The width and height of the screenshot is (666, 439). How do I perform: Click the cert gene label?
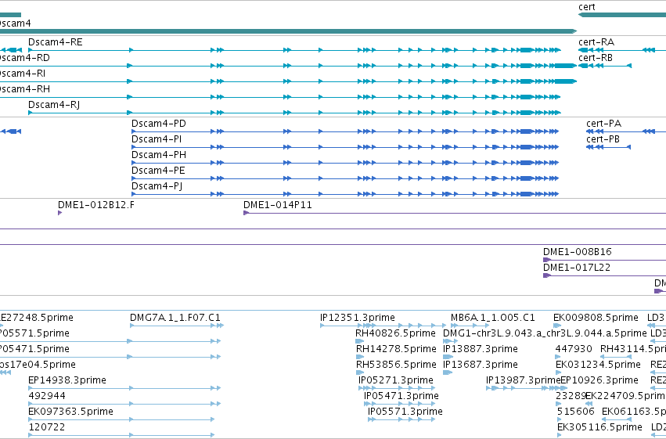tap(587, 7)
